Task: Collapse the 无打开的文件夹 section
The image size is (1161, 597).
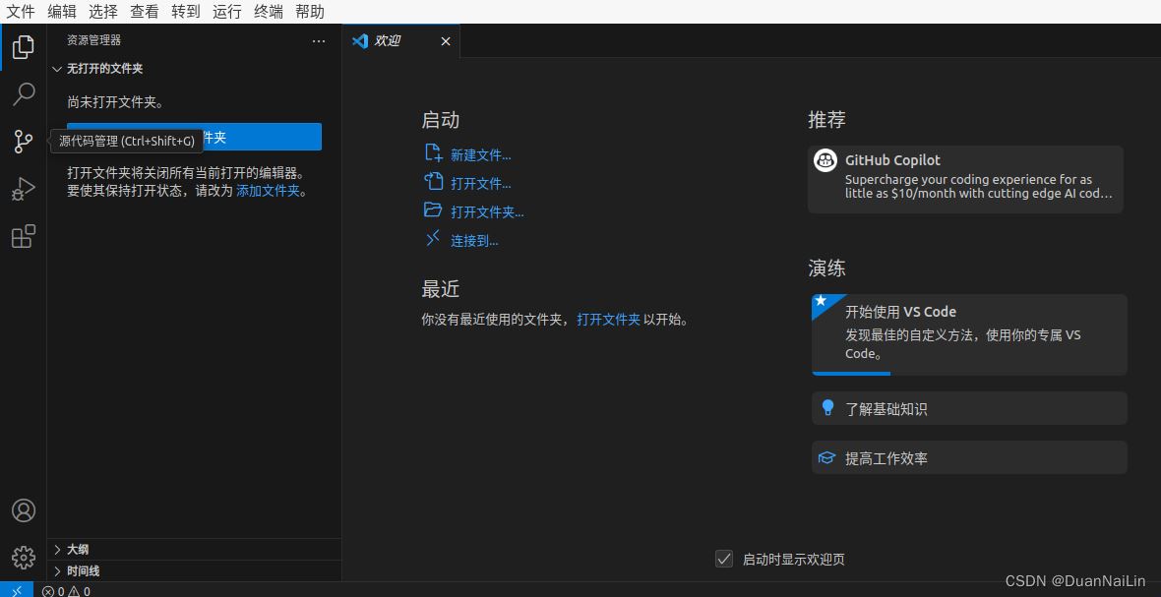Action: click(x=194, y=69)
